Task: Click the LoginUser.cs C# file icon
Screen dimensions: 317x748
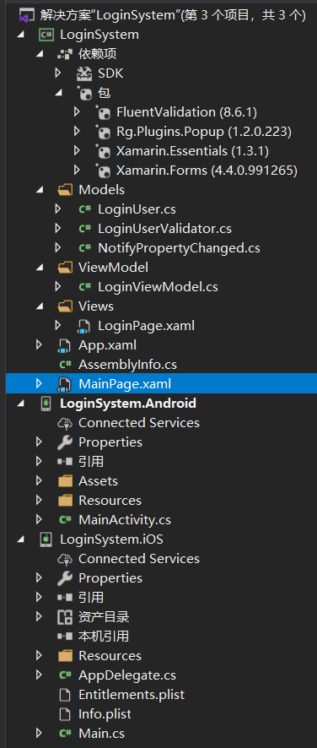Action: click(85, 209)
